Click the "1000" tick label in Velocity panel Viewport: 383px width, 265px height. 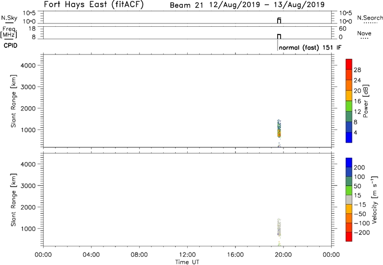click(28, 229)
